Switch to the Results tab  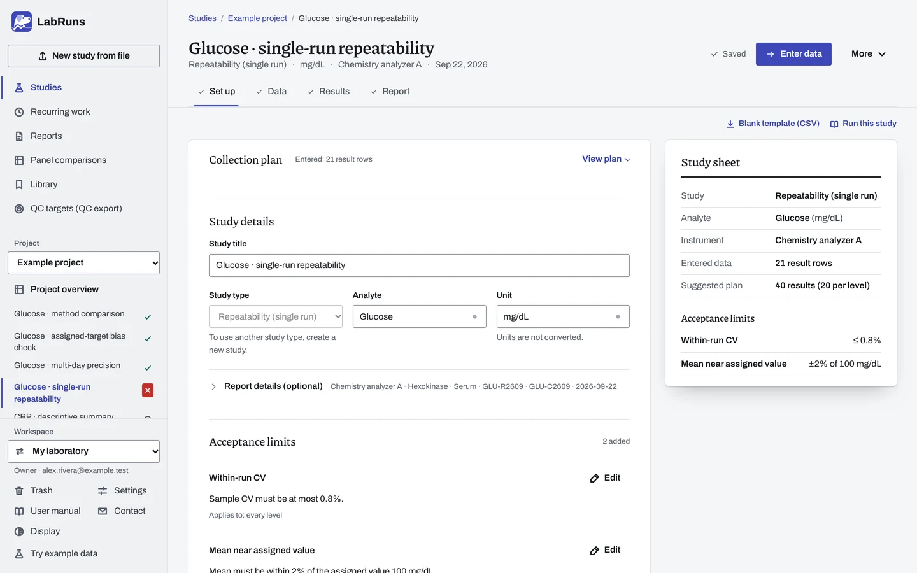[x=329, y=92]
